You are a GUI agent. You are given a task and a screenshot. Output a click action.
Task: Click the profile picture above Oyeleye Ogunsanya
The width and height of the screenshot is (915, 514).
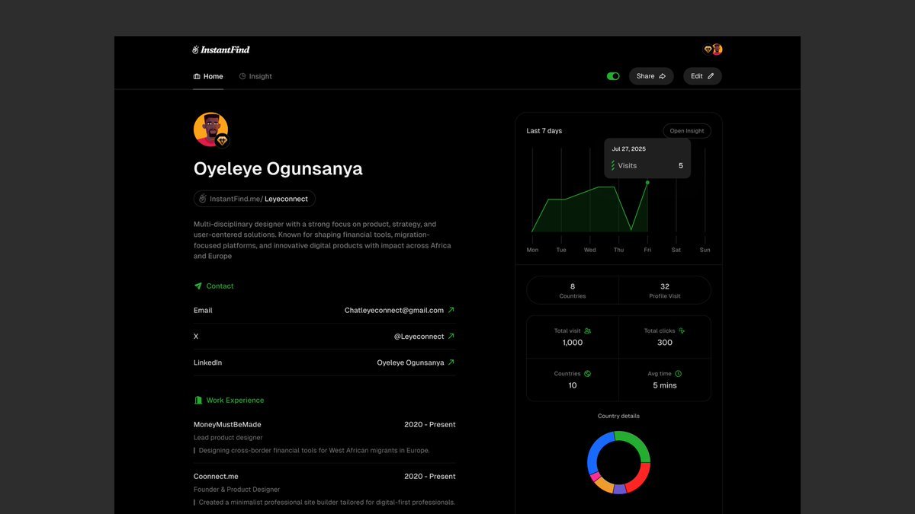coord(210,129)
